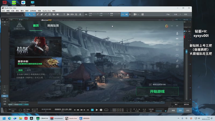Open Microsoft Edge from the taskbar
215x121 pixels.
9,118
